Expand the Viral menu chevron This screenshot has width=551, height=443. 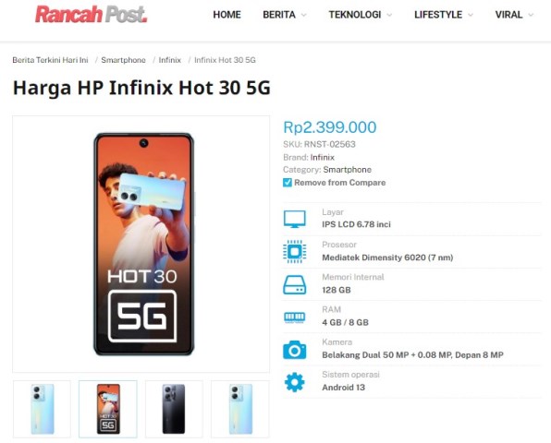(531, 15)
